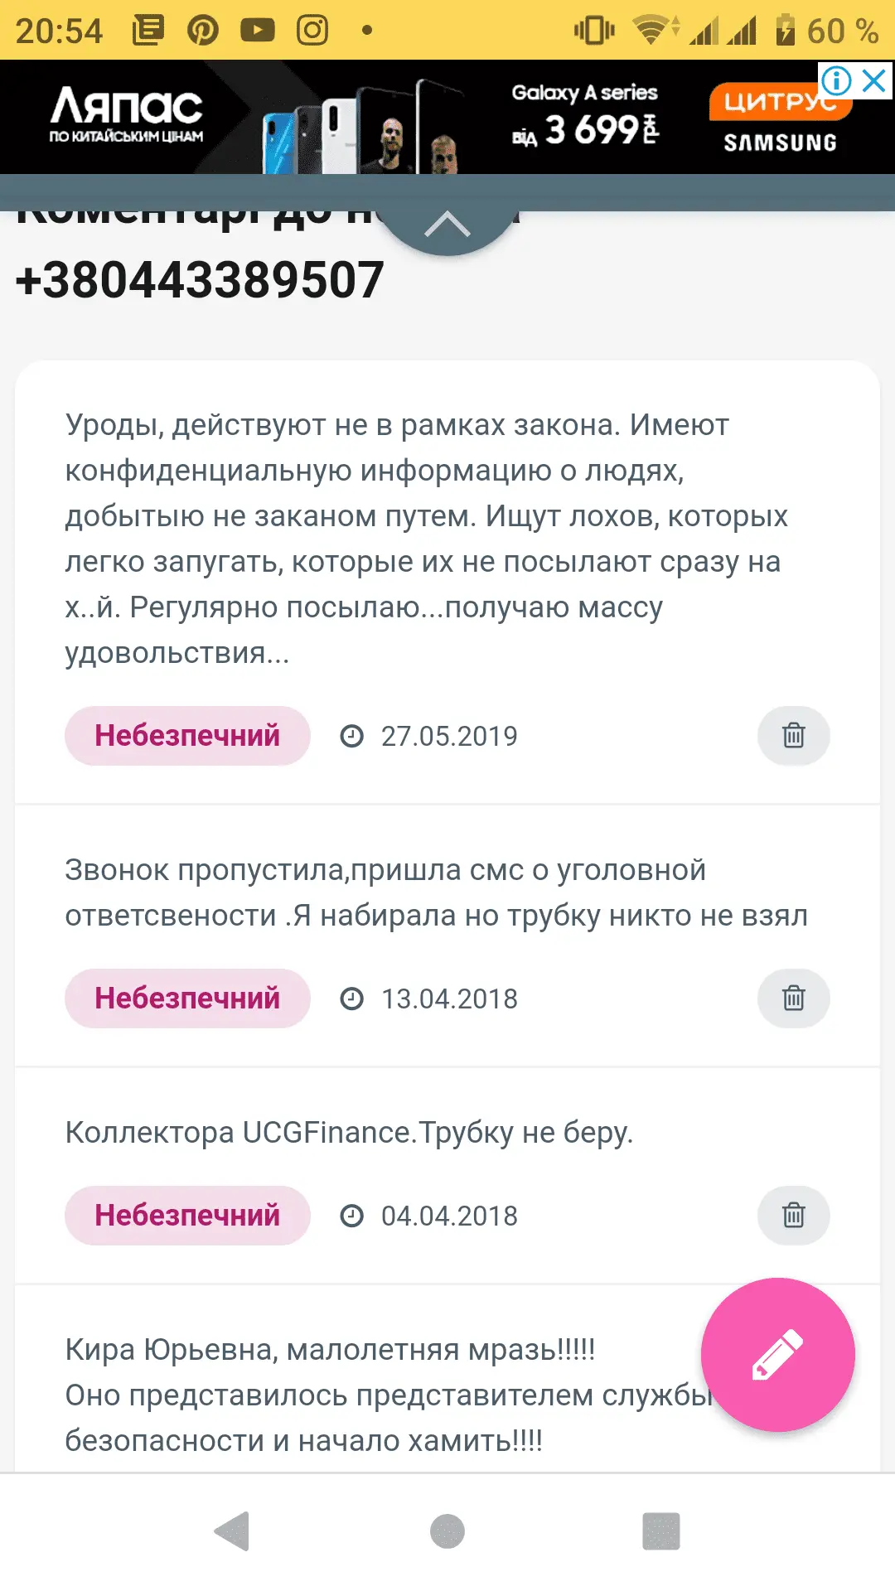
Task: Collapse header with the up chevron
Action: [x=447, y=225]
